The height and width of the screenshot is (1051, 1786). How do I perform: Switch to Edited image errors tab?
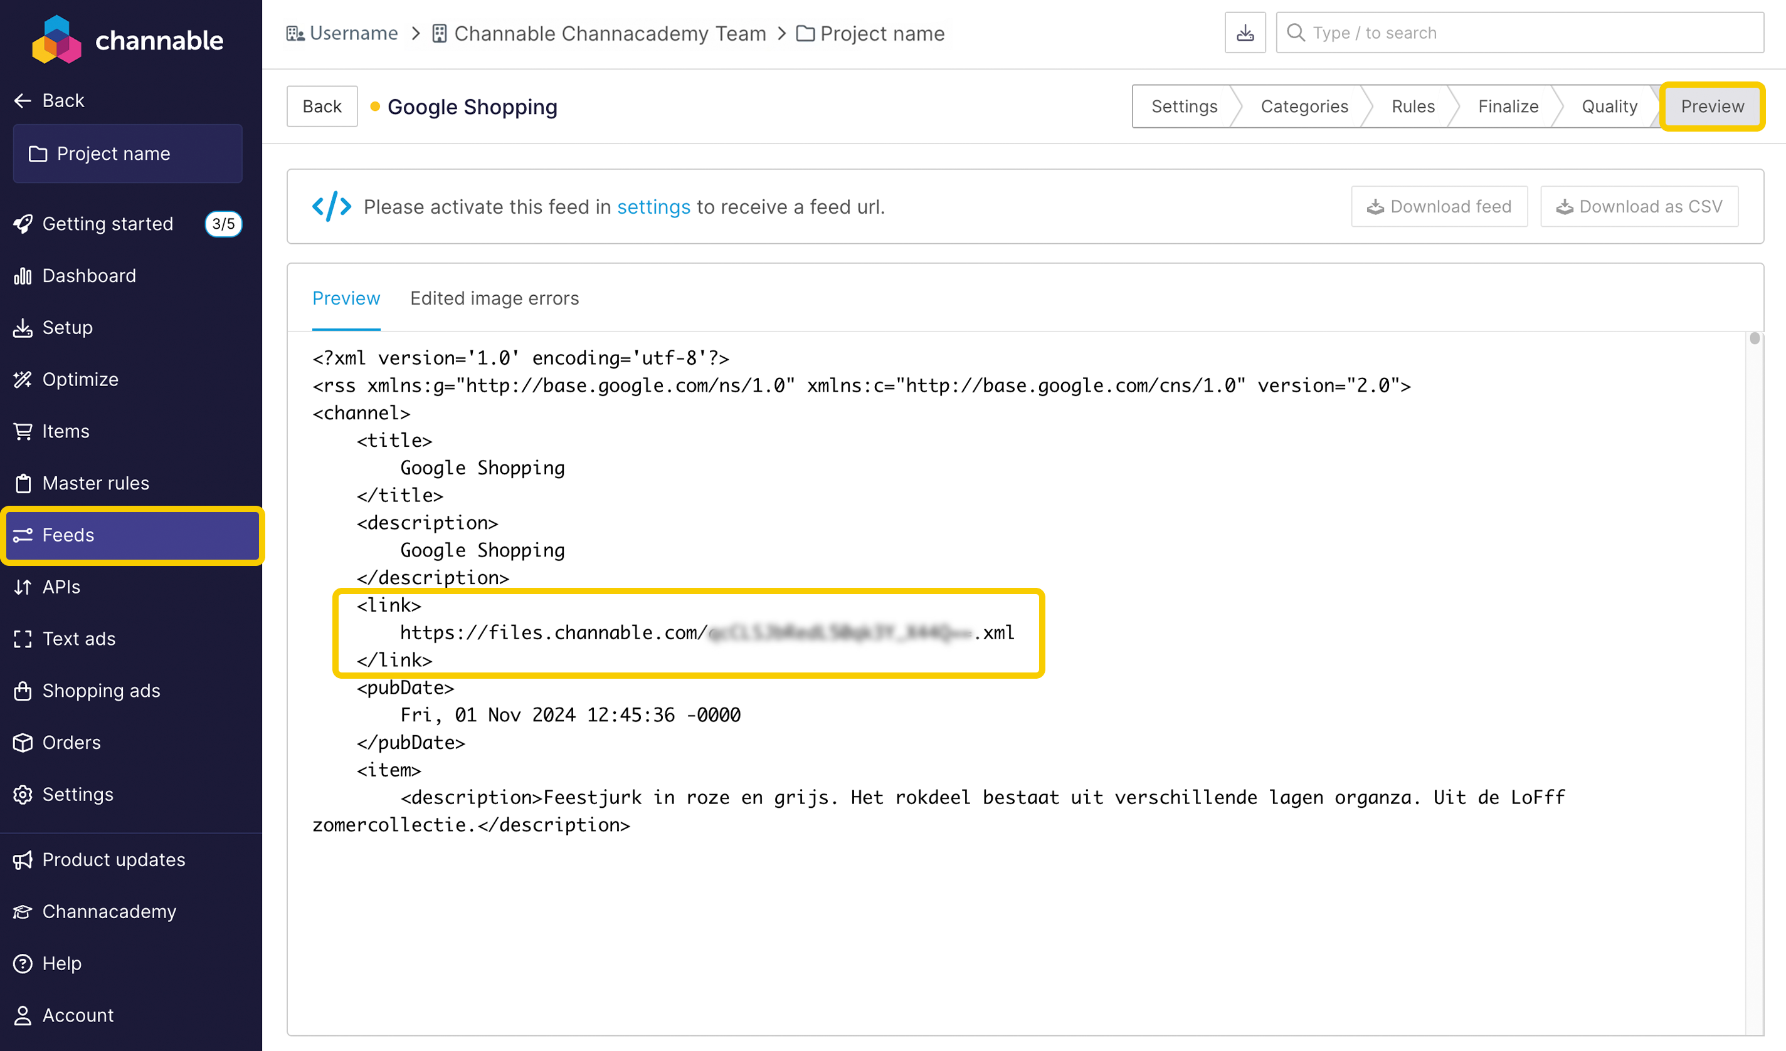(495, 298)
